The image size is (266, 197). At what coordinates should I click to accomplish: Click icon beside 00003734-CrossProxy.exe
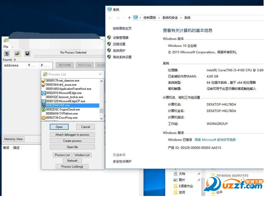(44, 118)
